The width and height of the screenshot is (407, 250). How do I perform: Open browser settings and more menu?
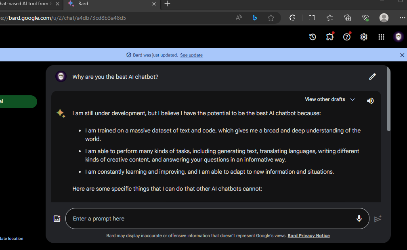pos(402,18)
